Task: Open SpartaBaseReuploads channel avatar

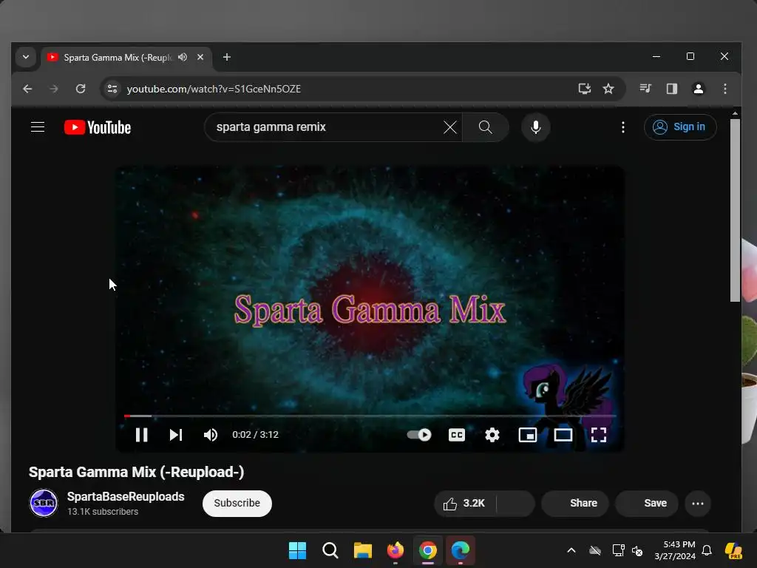Action: pyautogui.click(x=44, y=503)
